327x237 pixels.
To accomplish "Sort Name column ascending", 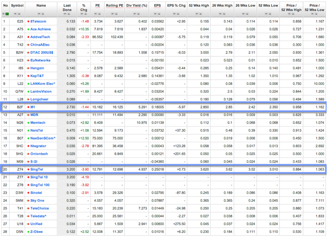I will (43, 14).
